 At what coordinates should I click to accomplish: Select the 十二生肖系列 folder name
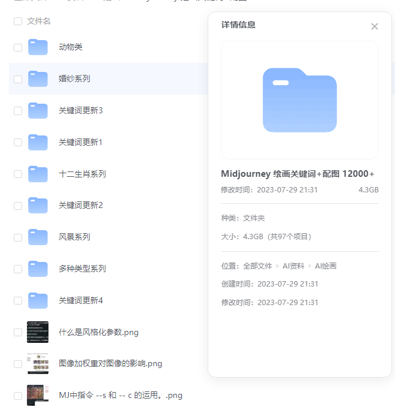click(x=83, y=174)
